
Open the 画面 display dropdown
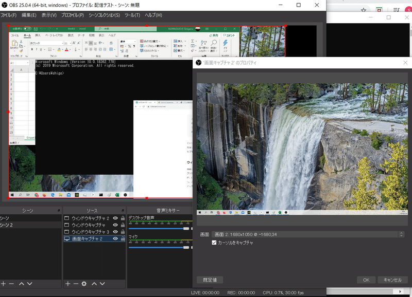(x=308, y=234)
